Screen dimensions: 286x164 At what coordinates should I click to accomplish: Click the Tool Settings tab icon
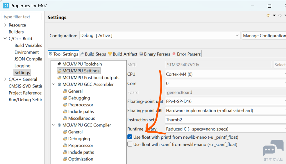(51, 54)
